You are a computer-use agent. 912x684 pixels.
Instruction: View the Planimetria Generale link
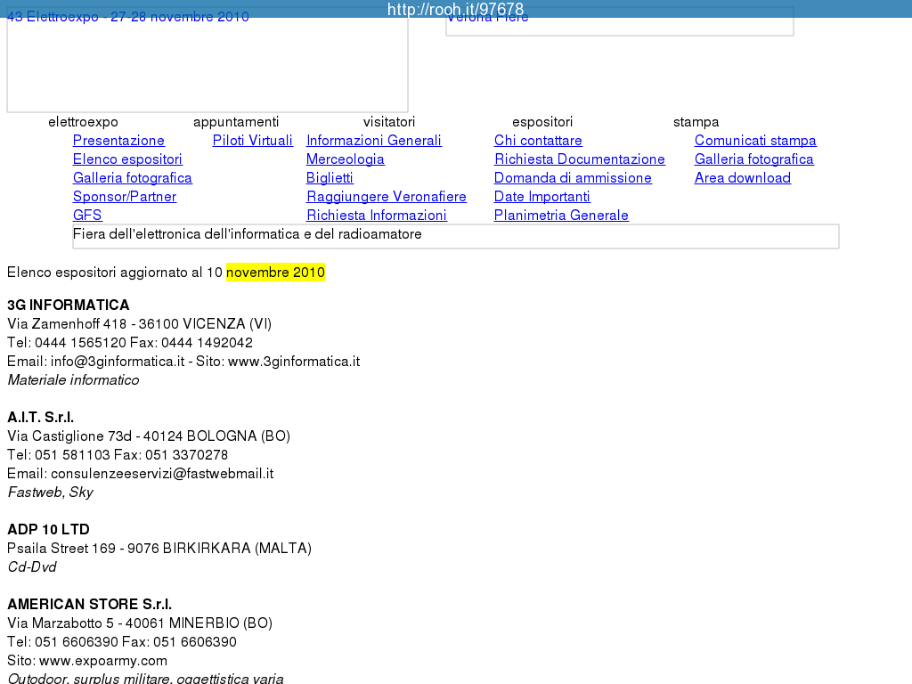[561, 216]
